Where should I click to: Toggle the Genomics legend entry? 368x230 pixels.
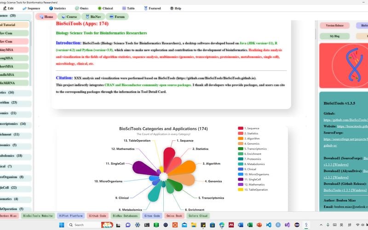[249, 144]
